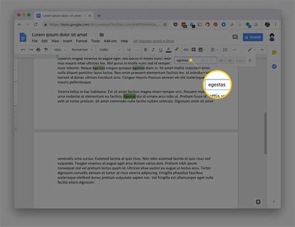Click the Undo arrow in the Docs toolbar
295x227 pixels.
point(23,50)
